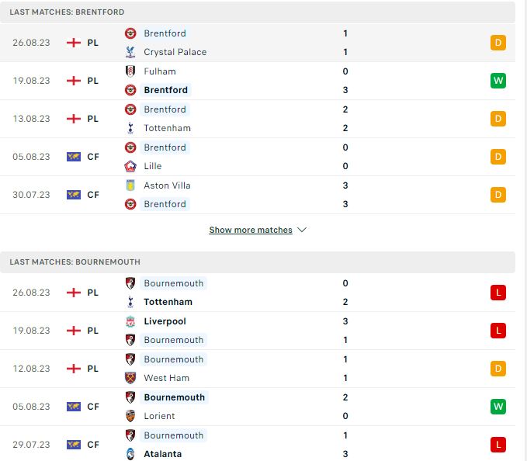The image size is (527, 461).
Task: Open the 12.08.23 Bournemouth West Ham match row
Action: pyautogui.click(x=258, y=369)
